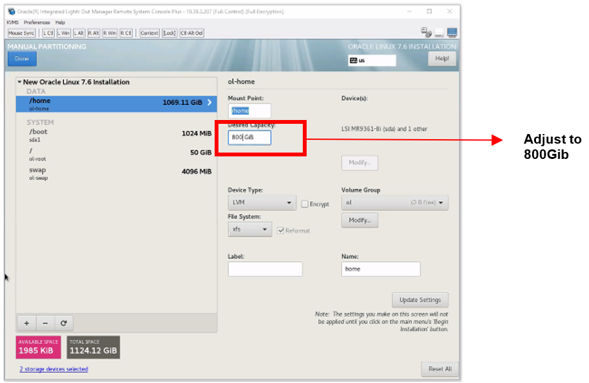Click the Update Settings button

point(420,299)
